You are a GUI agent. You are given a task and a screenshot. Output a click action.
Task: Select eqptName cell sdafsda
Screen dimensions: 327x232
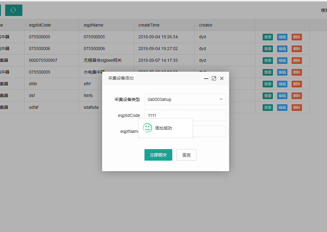click(x=91, y=107)
